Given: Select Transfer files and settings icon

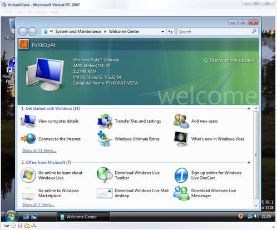Looking at the screenshot, I should tap(105, 121).
